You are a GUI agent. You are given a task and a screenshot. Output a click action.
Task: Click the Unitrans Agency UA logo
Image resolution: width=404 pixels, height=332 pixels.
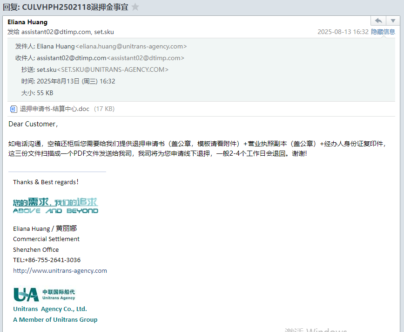tap(44, 295)
